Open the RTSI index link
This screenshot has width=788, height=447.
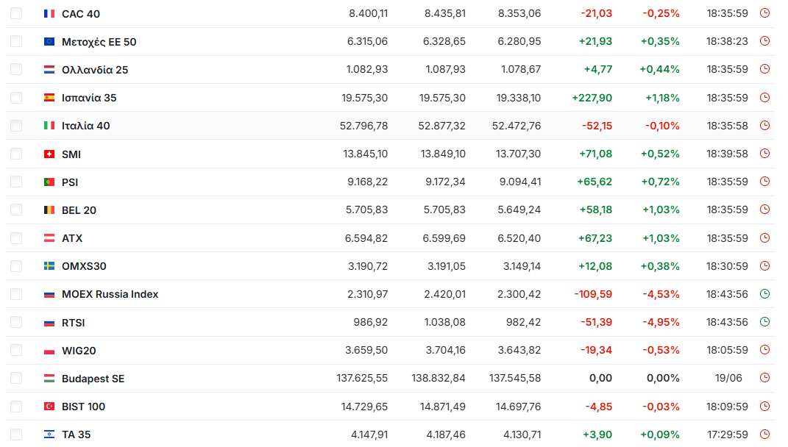click(x=74, y=323)
